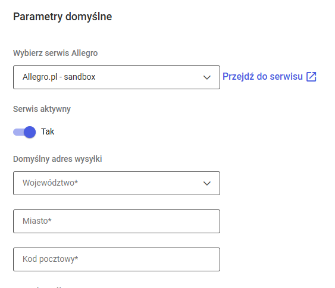Click the chevron arrow in Allegro.pl - sandbox box
The height and width of the screenshot is (288, 335).
(207, 77)
